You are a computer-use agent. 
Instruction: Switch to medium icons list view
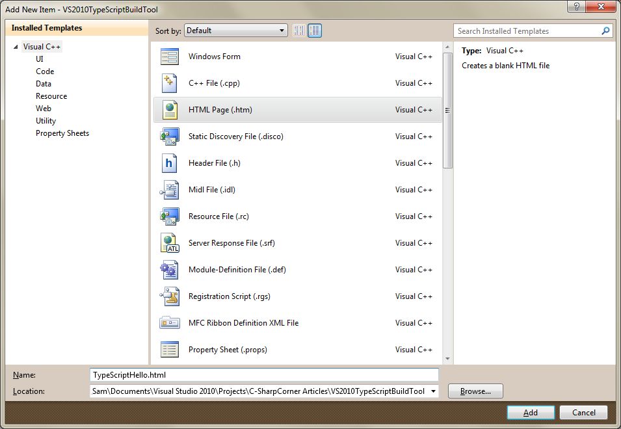coord(315,31)
